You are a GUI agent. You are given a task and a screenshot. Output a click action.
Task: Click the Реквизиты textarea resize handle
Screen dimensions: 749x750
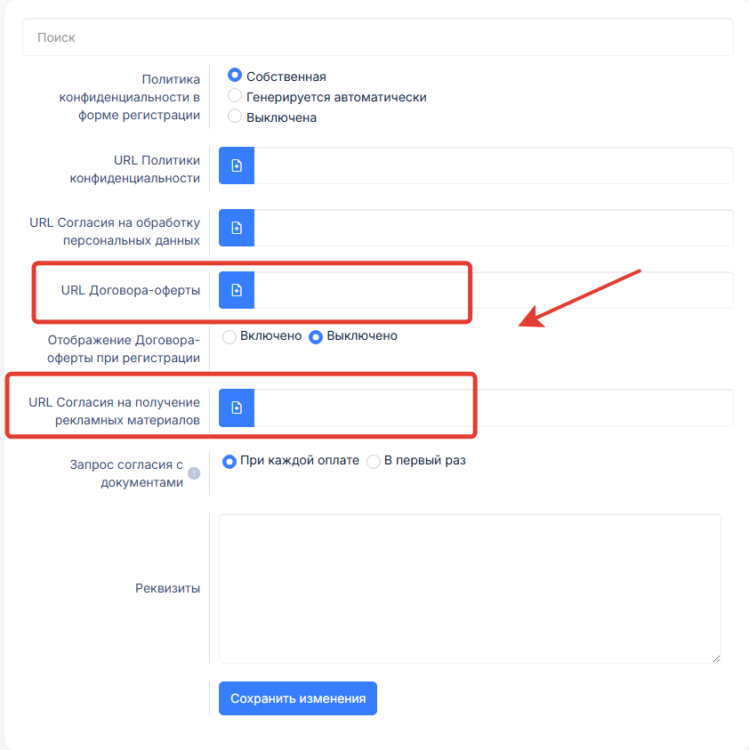pyautogui.click(x=716, y=658)
